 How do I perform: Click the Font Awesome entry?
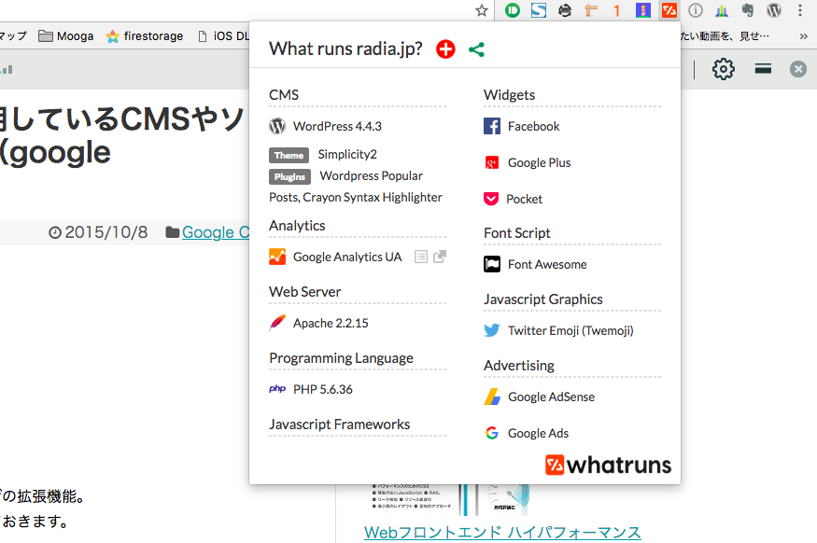coord(546,264)
